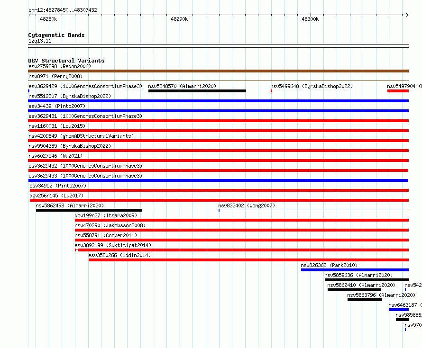
Task: Click esv3629433 (1000GenomesConsortiumPhase3) label
Action: [85, 176]
